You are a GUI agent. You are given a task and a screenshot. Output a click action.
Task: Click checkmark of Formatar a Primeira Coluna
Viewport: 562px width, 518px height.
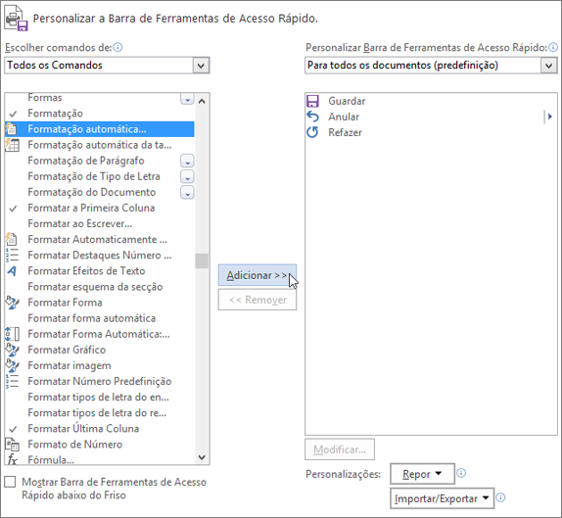tap(14, 209)
